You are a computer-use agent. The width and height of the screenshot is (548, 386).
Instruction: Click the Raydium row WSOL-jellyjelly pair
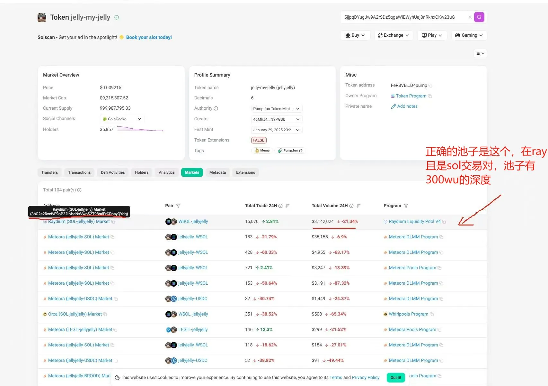(x=193, y=221)
